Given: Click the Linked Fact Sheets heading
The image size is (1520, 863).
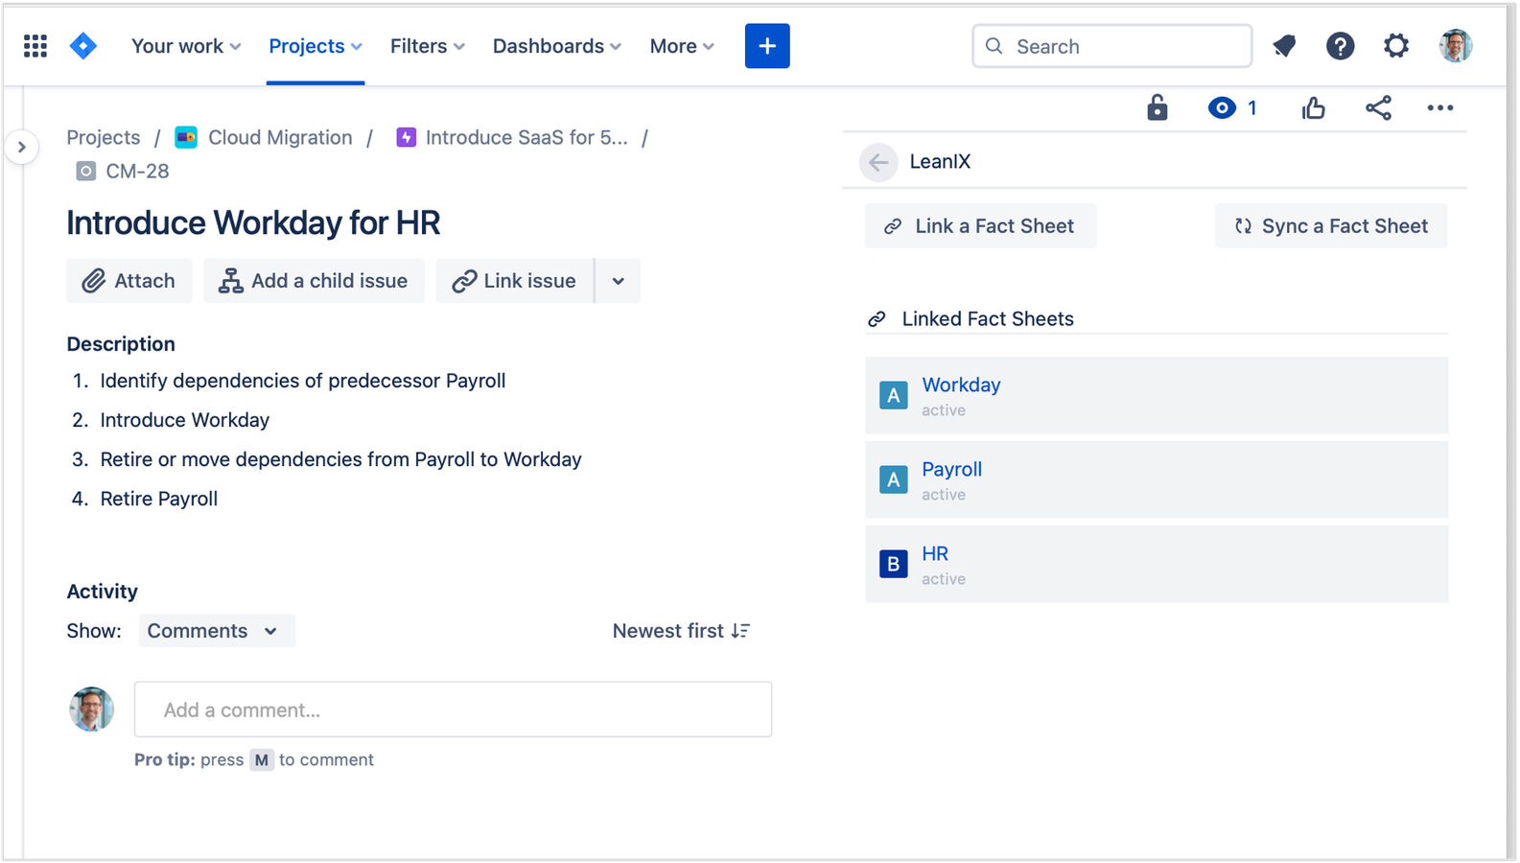Looking at the screenshot, I should click(x=988, y=319).
